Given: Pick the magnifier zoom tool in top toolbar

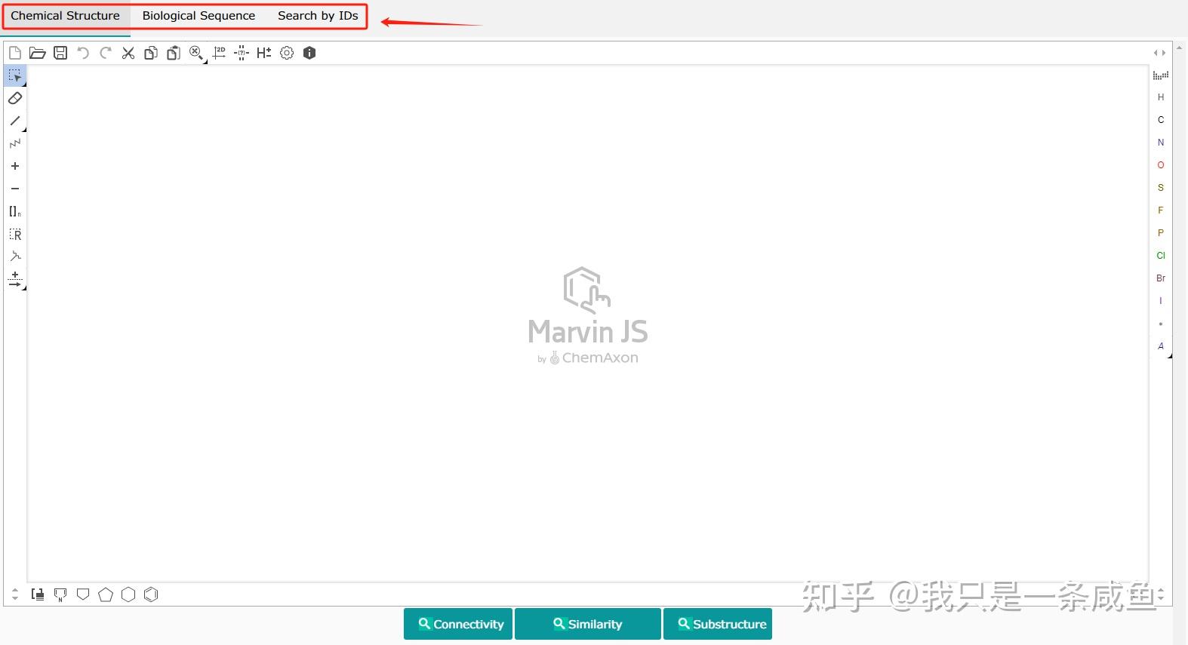Looking at the screenshot, I should click(196, 53).
